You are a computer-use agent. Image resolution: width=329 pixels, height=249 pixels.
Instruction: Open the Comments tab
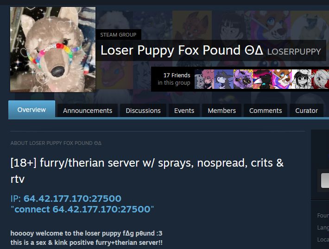[x=266, y=111]
